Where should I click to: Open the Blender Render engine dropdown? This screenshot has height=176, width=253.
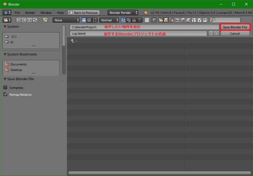click(x=123, y=12)
